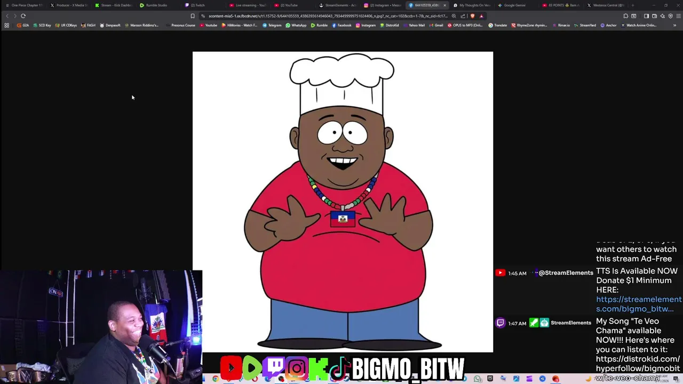This screenshot has height=384, width=683.
Task: Switch to the Westeros Central tab
Action: pos(605,5)
